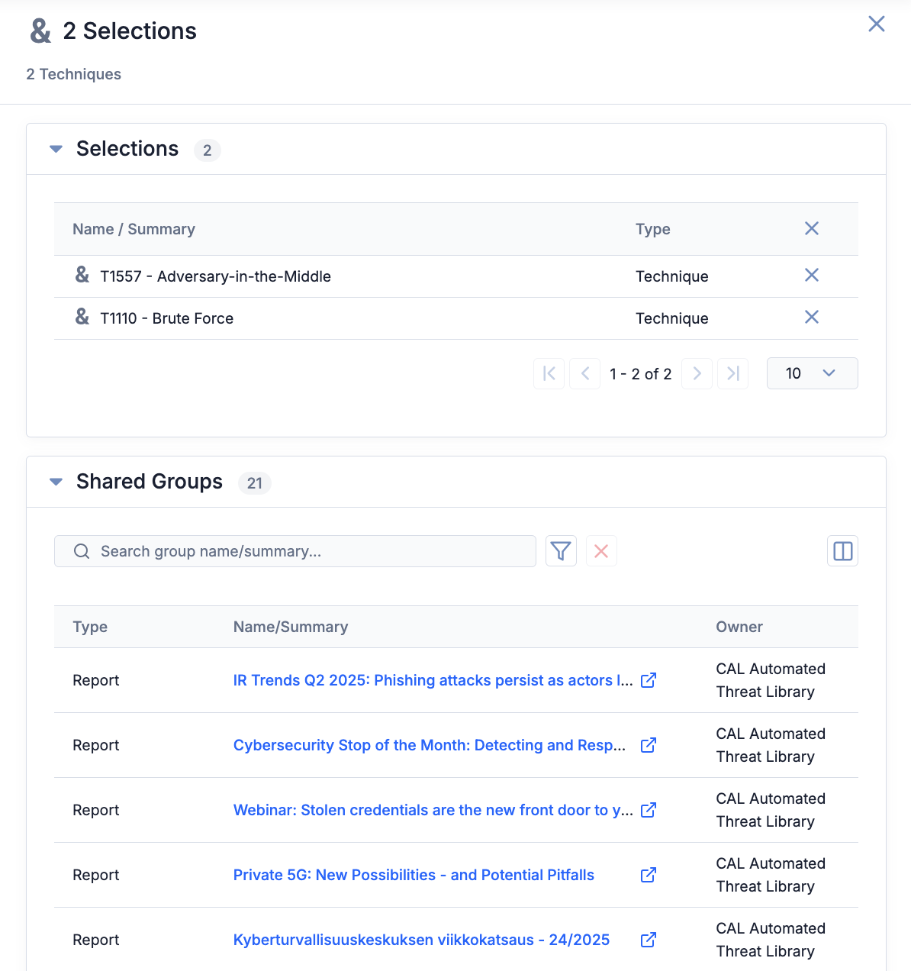Screen dimensions: 911x971
Task: Open Cybersecurity Stop of the Month report
Action: (429, 745)
